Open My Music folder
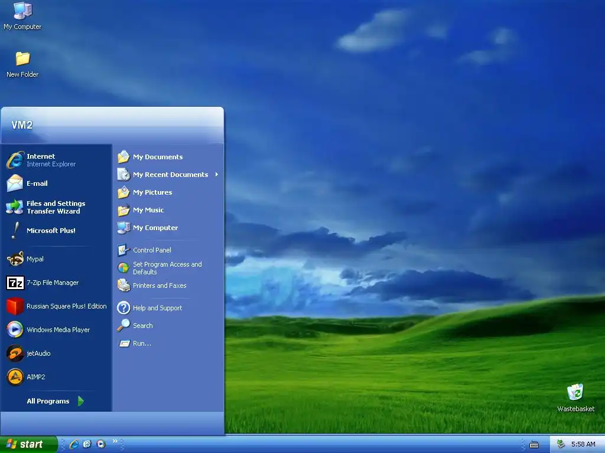This screenshot has width=605, height=453. click(168, 210)
